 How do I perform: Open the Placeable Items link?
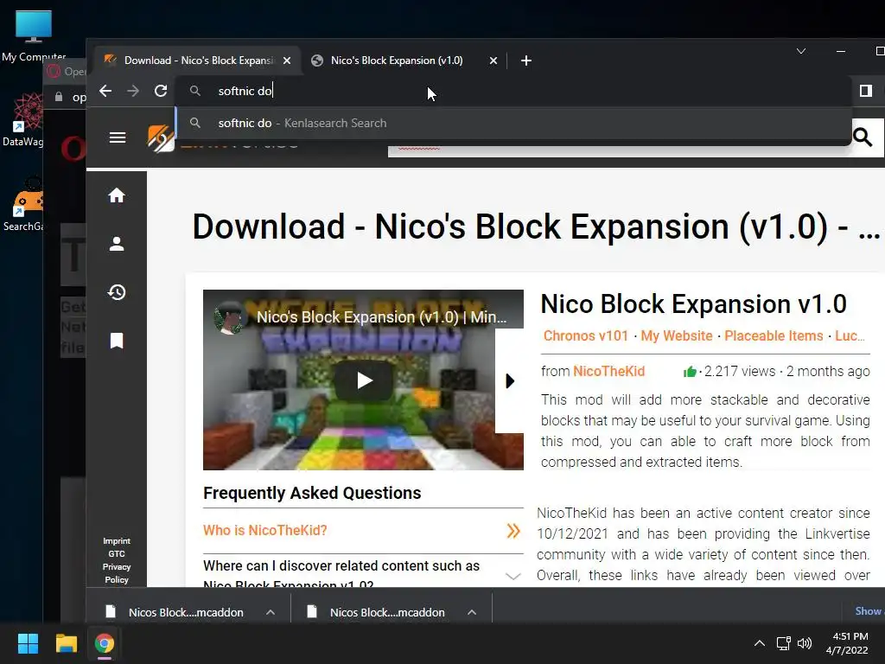[774, 336]
